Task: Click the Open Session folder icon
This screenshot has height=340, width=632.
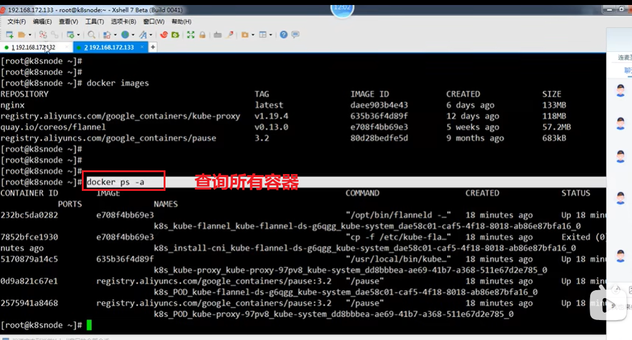Action: click(x=22, y=35)
